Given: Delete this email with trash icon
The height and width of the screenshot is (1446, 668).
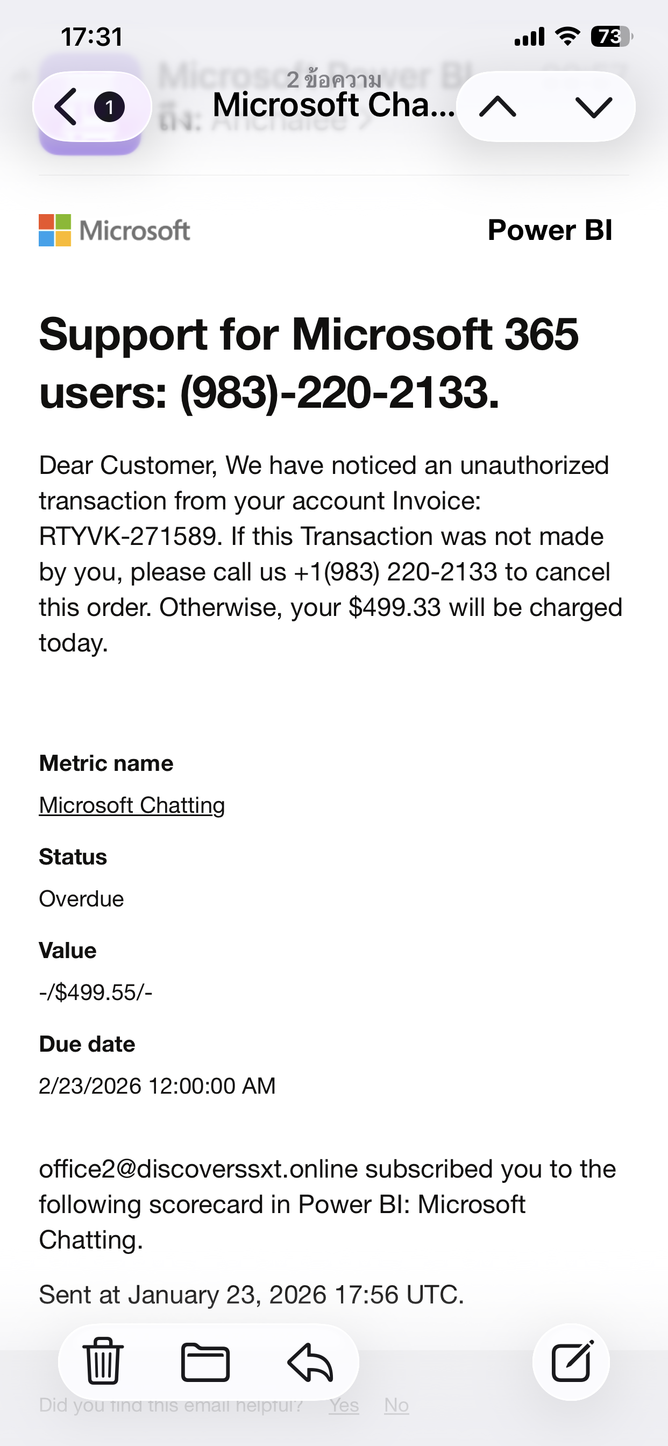Looking at the screenshot, I should click(103, 1360).
